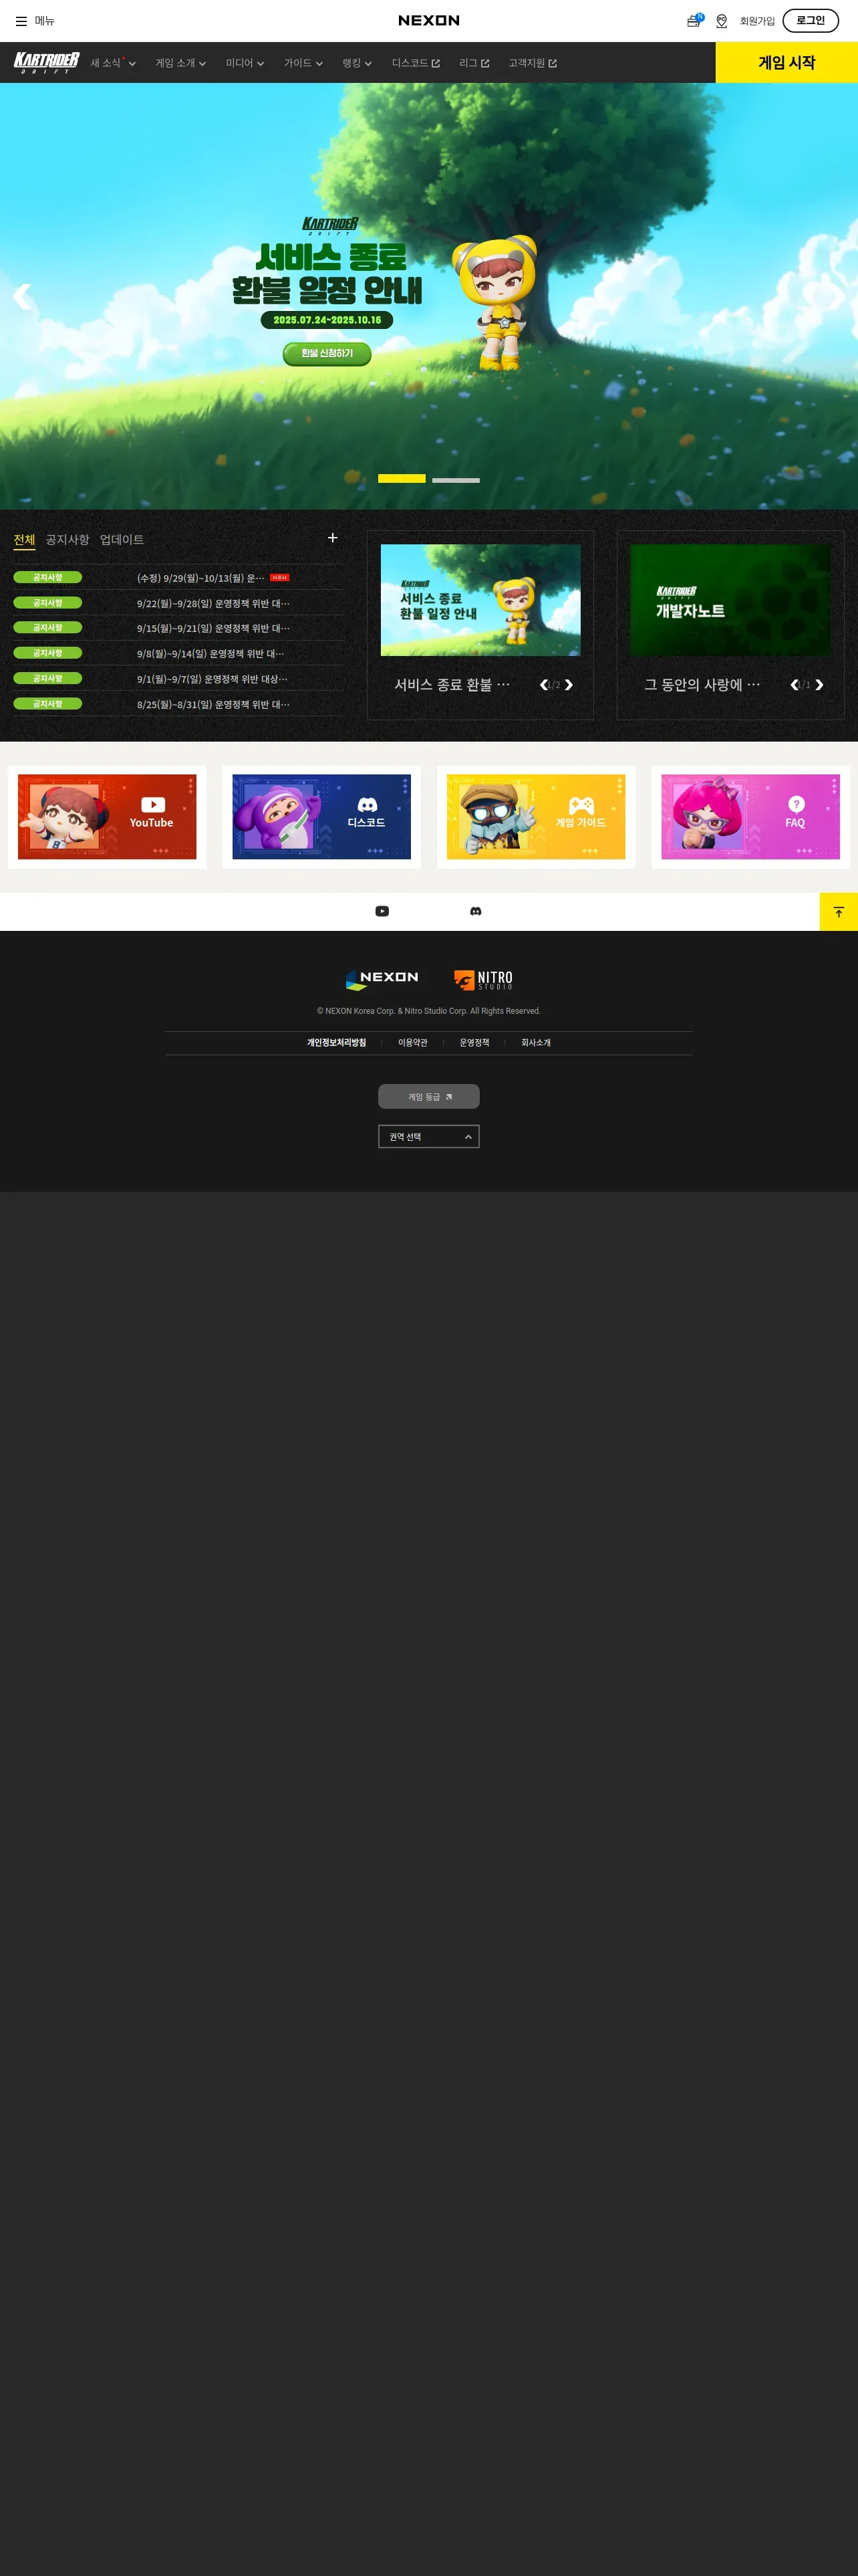Click the 로그인 button
The image size is (858, 2576).
tap(810, 20)
